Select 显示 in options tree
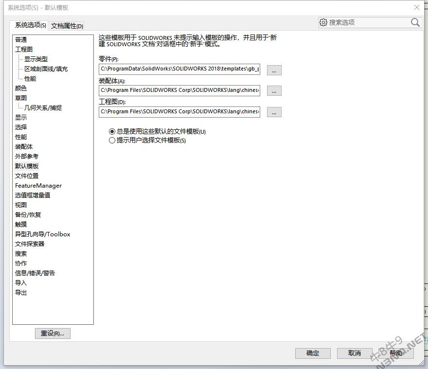 pyautogui.click(x=21, y=118)
